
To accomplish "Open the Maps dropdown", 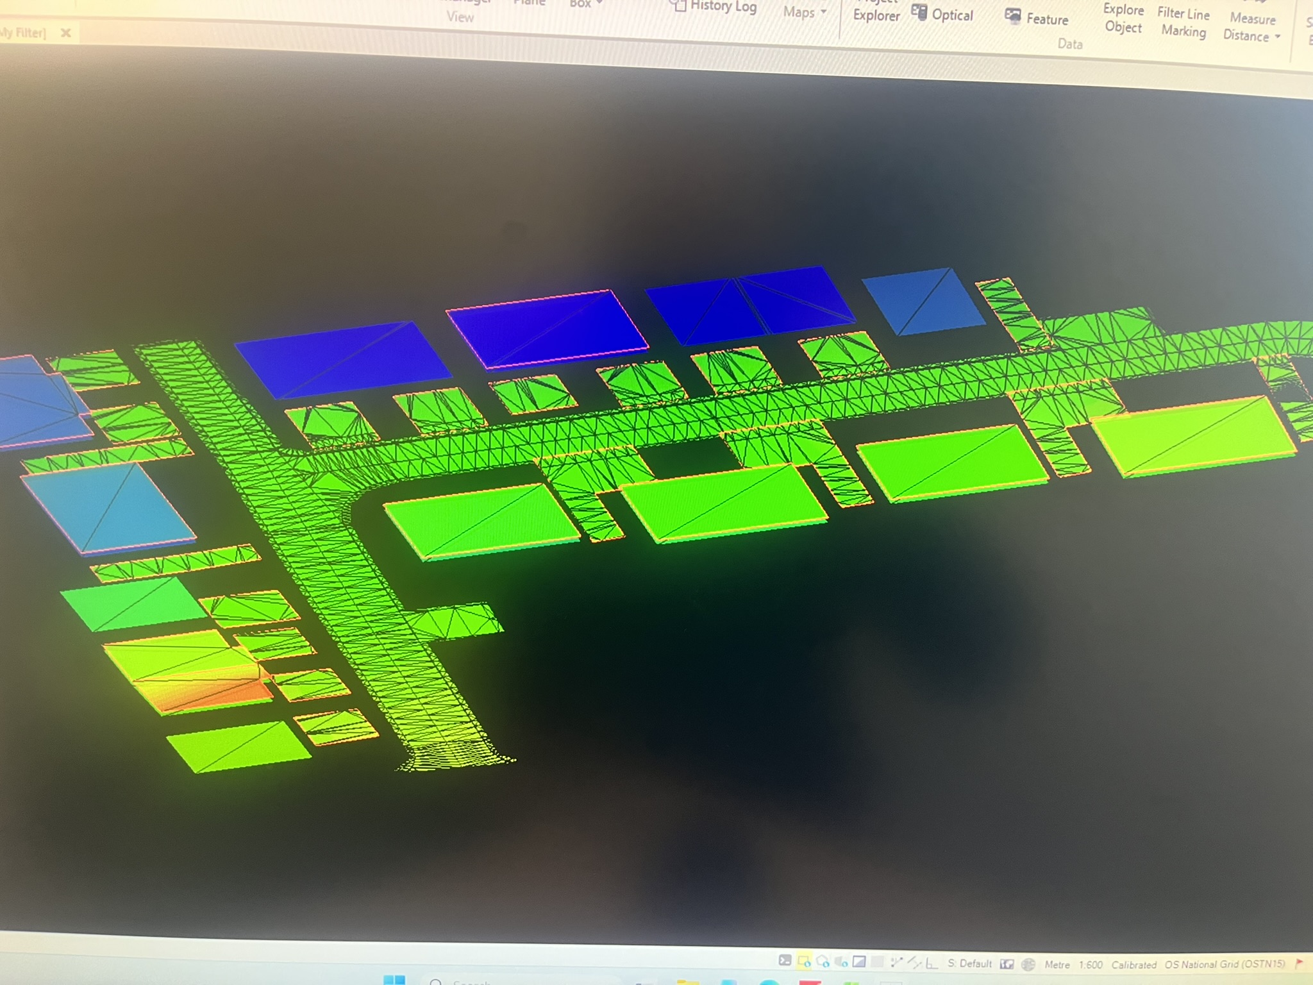I will pos(803,12).
